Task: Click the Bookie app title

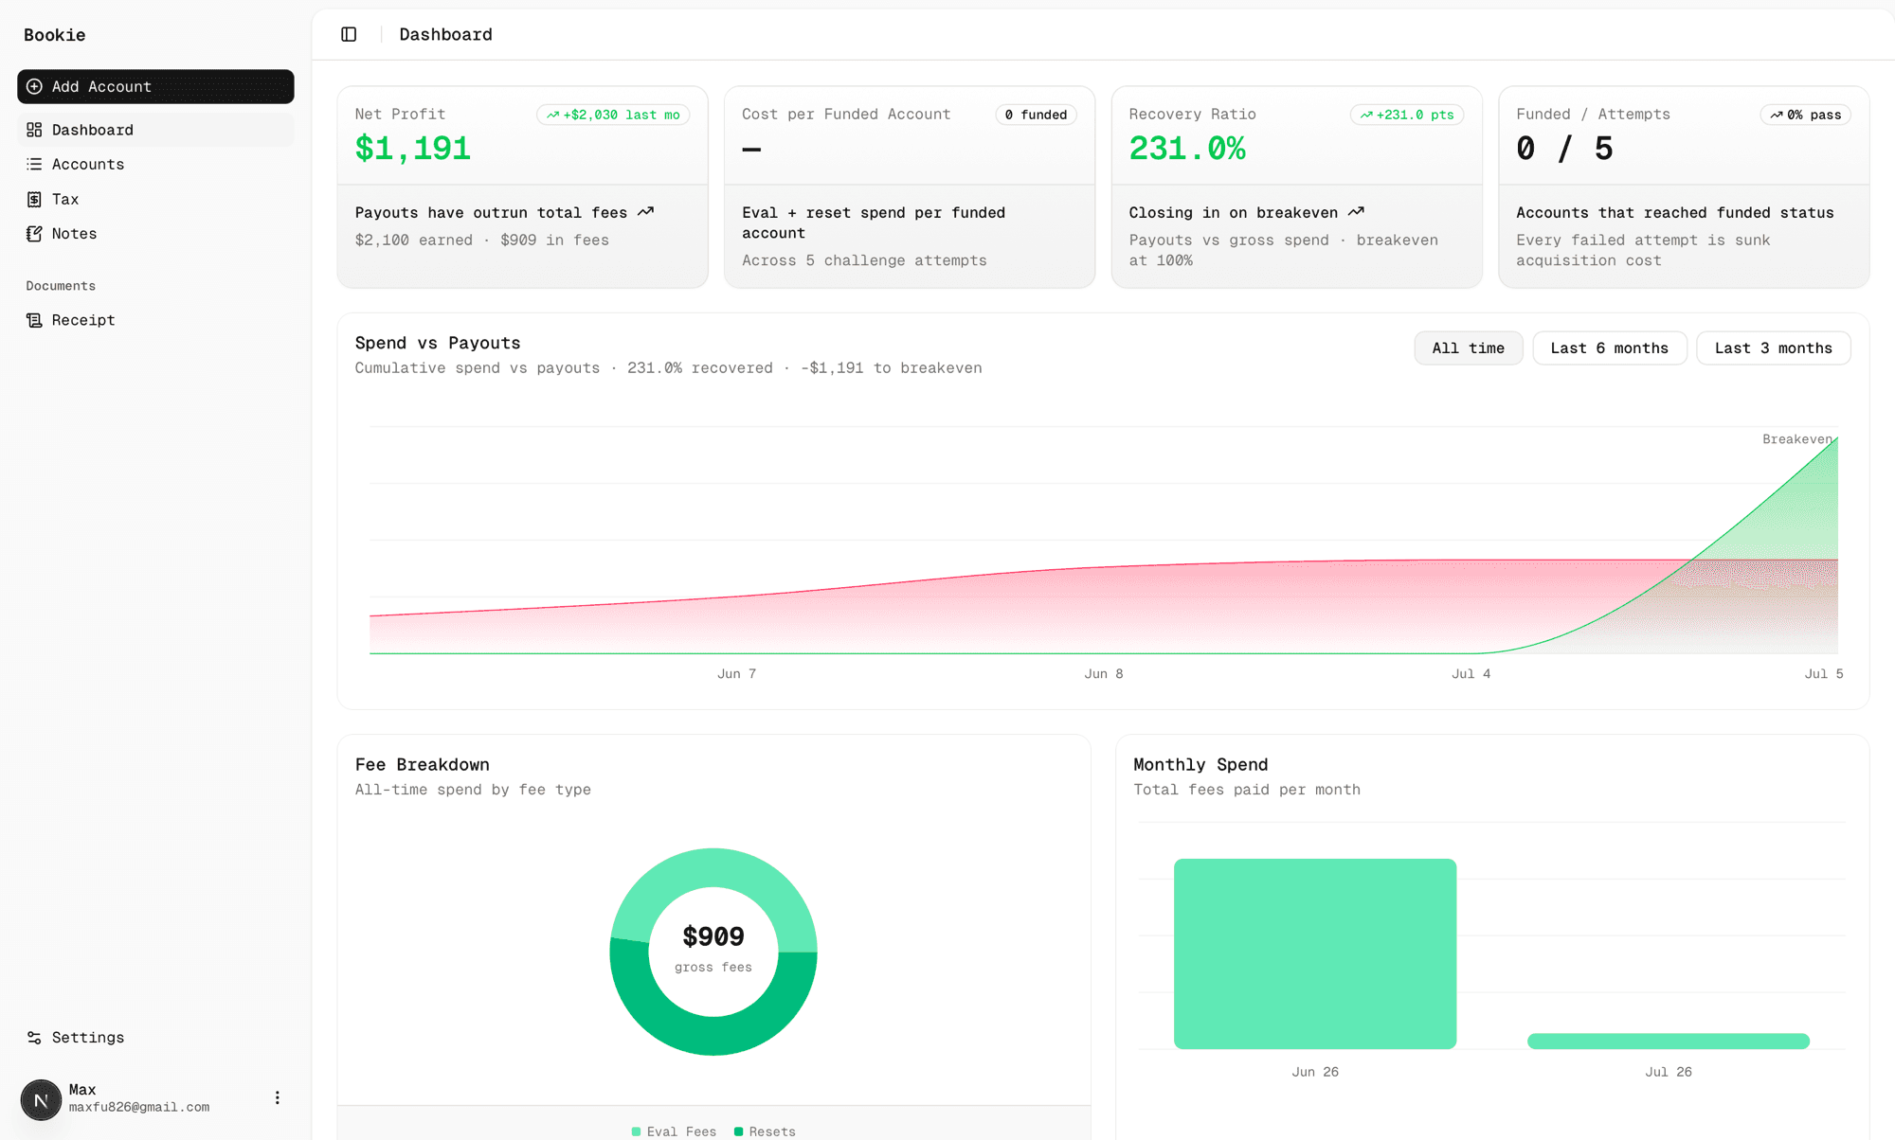Action: tap(55, 35)
